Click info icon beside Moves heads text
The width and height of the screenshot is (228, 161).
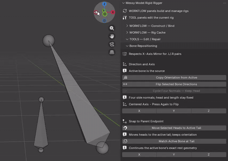125,134
